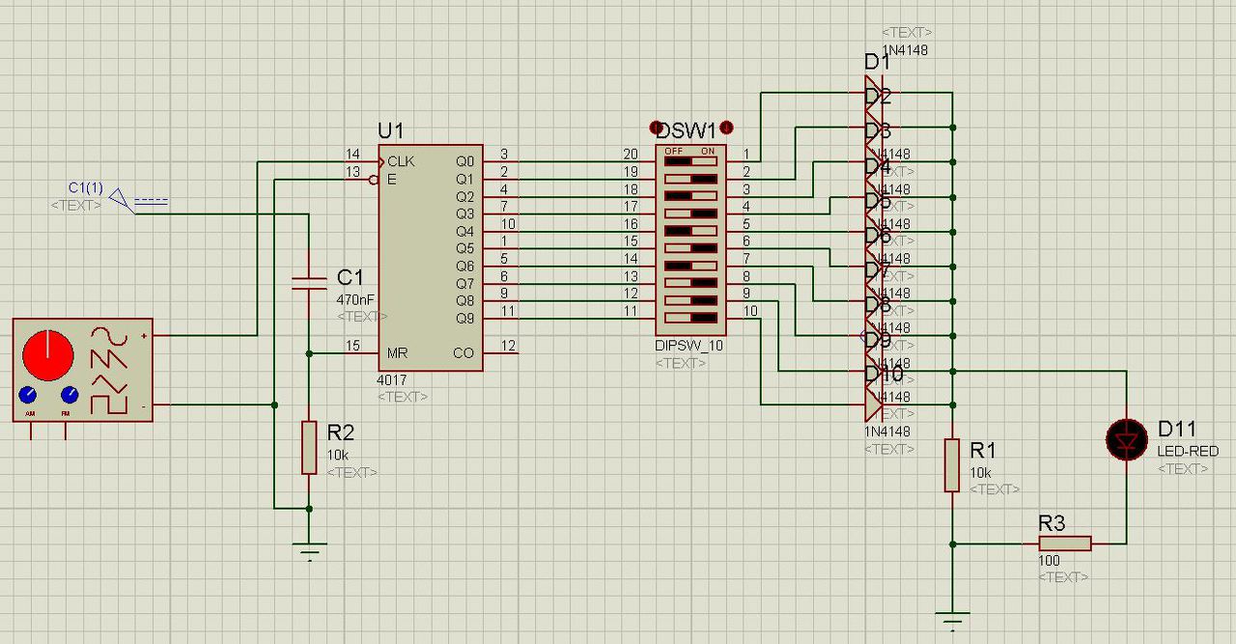Click the 470nF capacitor value
Image resolution: width=1236 pixels, height=644 pixels.
point(356,299)
